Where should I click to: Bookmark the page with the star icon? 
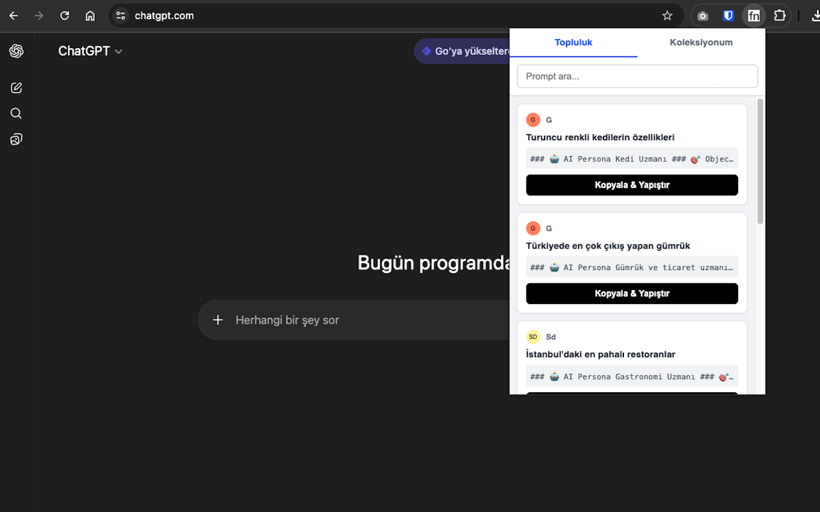click(x=667, y=15)
